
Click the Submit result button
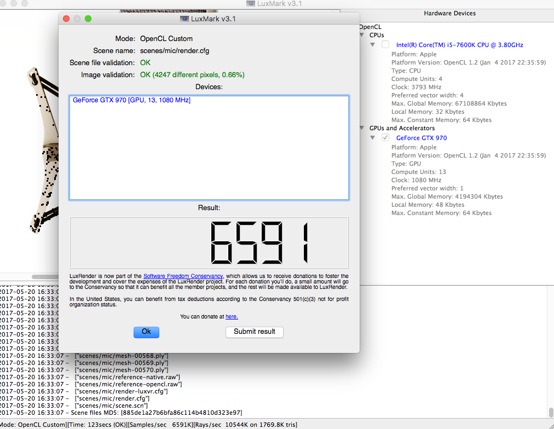tap(254, 332)
